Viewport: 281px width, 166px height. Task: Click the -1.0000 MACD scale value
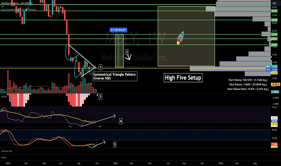276,104
